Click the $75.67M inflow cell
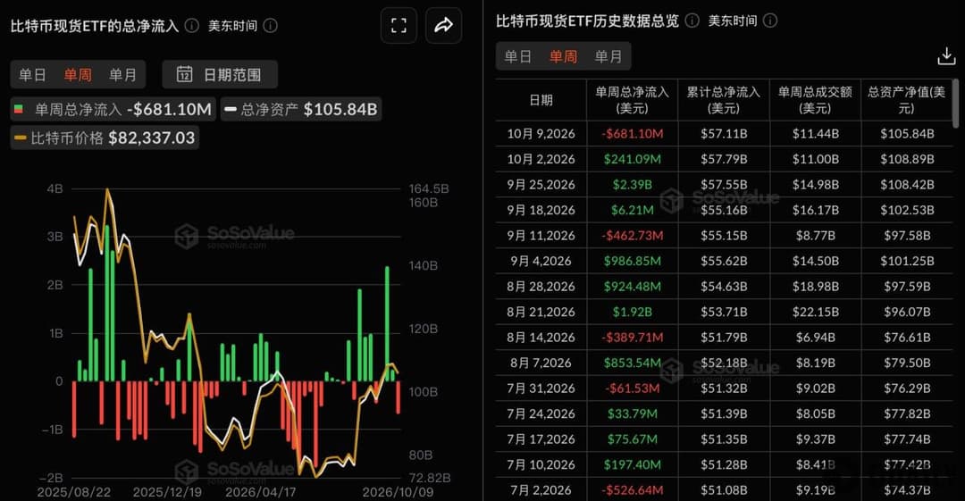 pos(632,438)
